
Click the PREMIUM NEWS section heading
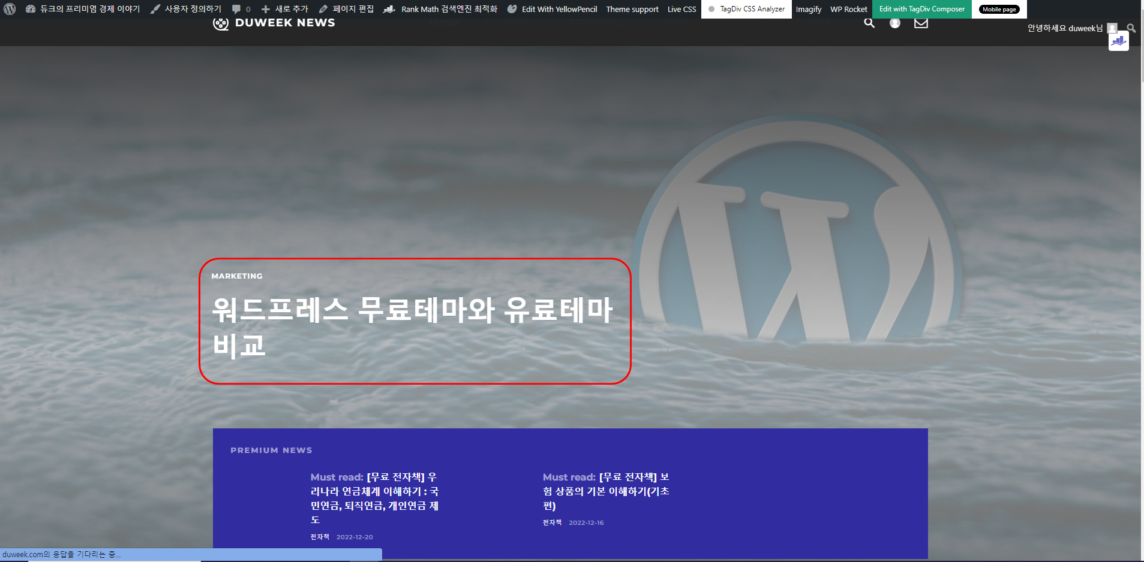point(271,450)
